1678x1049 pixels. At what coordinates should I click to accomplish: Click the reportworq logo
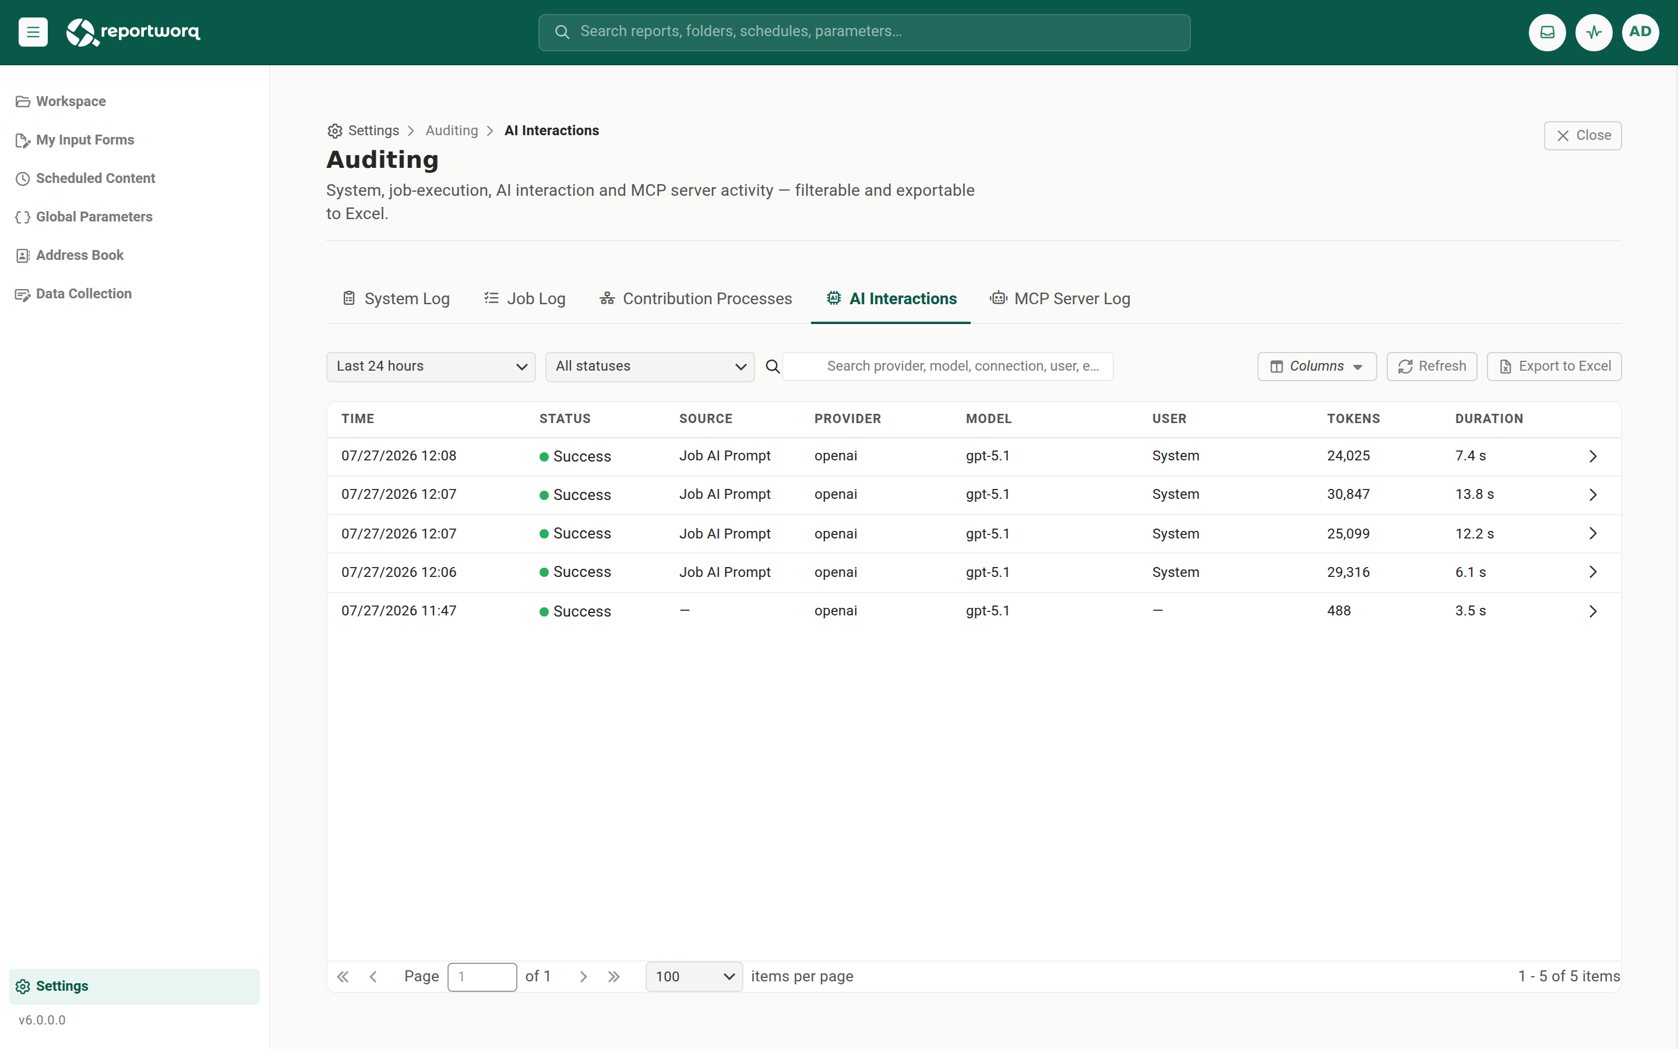133,32
